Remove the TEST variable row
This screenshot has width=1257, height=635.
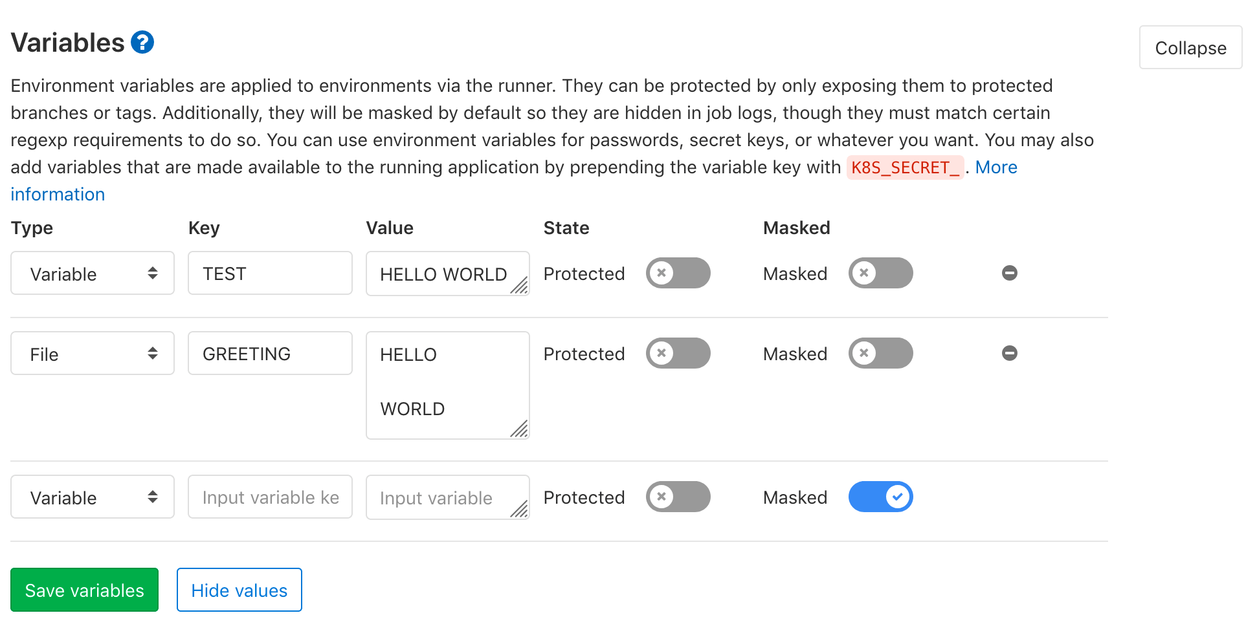click(x=1009, y=273)
